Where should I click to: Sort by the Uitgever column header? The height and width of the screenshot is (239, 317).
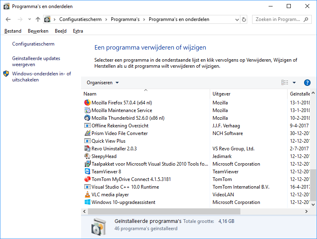(x=248, y=94)
